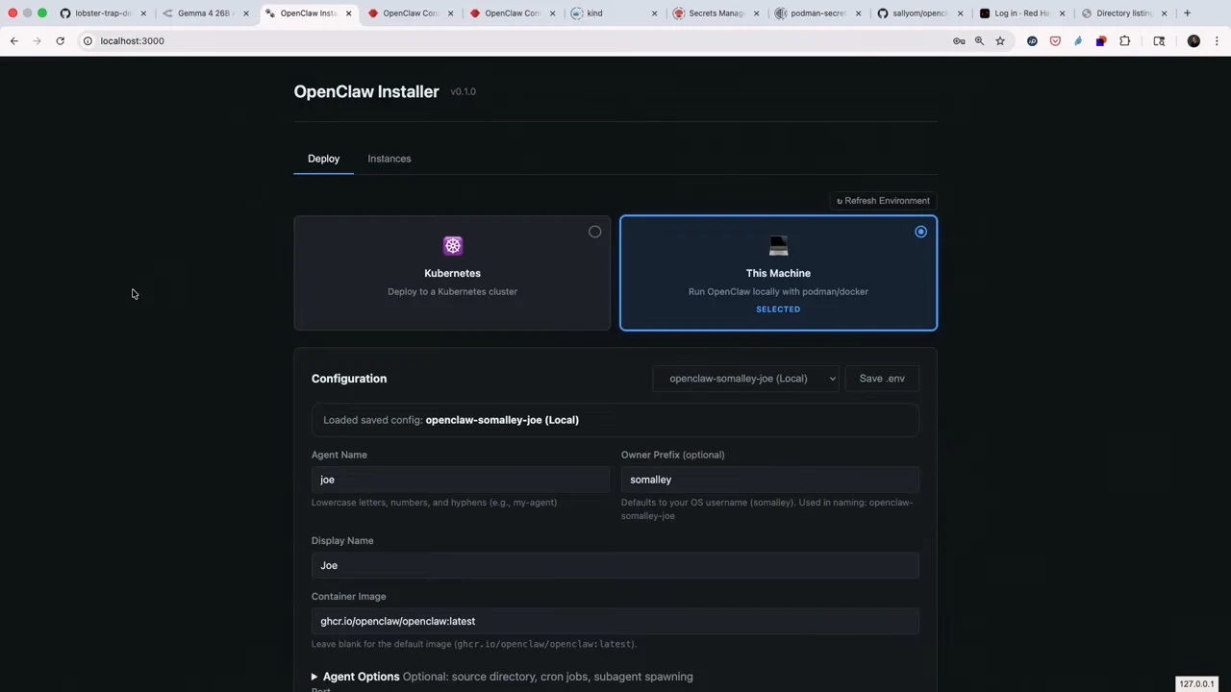Close the kind tab
This screenshot has width=1231, height=692.
point(655,13)
